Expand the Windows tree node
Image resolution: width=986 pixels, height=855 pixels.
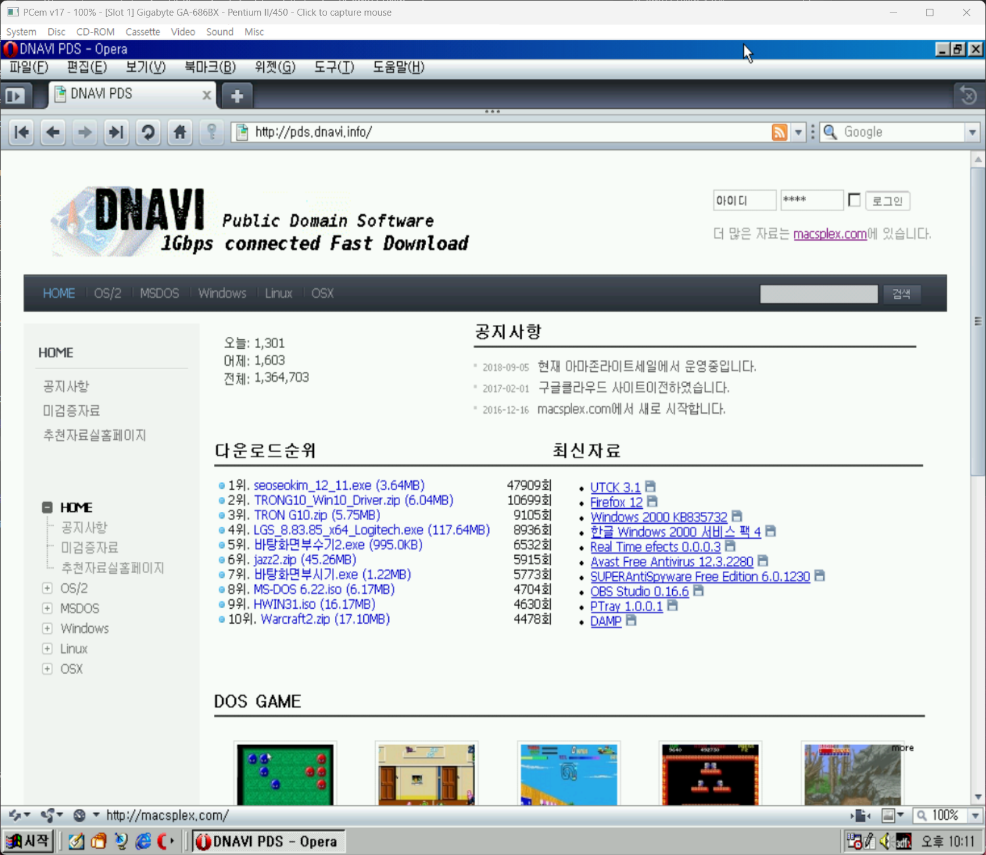pos(48,628)
